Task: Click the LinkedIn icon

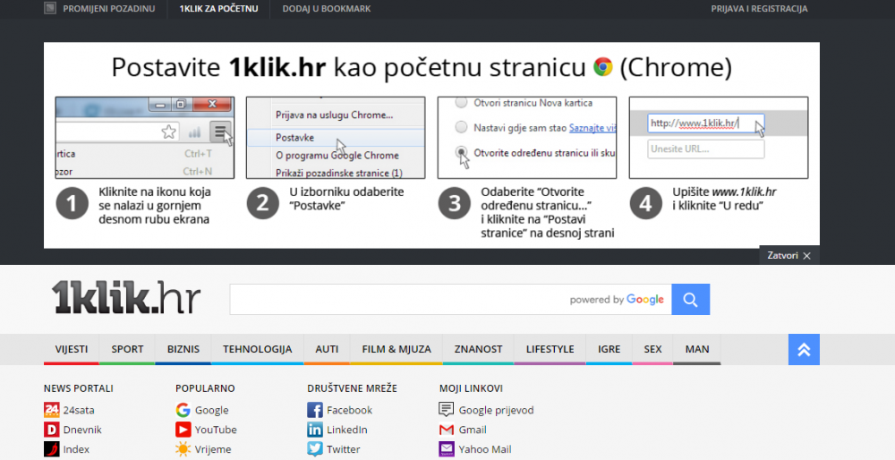Action: point(315,430)
